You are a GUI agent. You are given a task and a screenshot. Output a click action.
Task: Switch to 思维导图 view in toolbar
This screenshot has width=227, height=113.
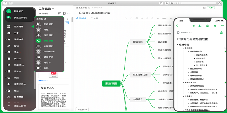click(81, 18)
